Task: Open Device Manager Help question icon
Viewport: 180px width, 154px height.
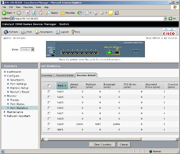Action: click(x=73, y=32)
